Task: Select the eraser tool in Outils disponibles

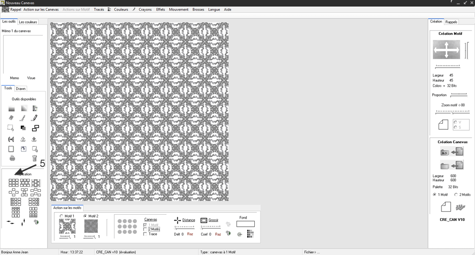Action: click(x=11, y=118)
